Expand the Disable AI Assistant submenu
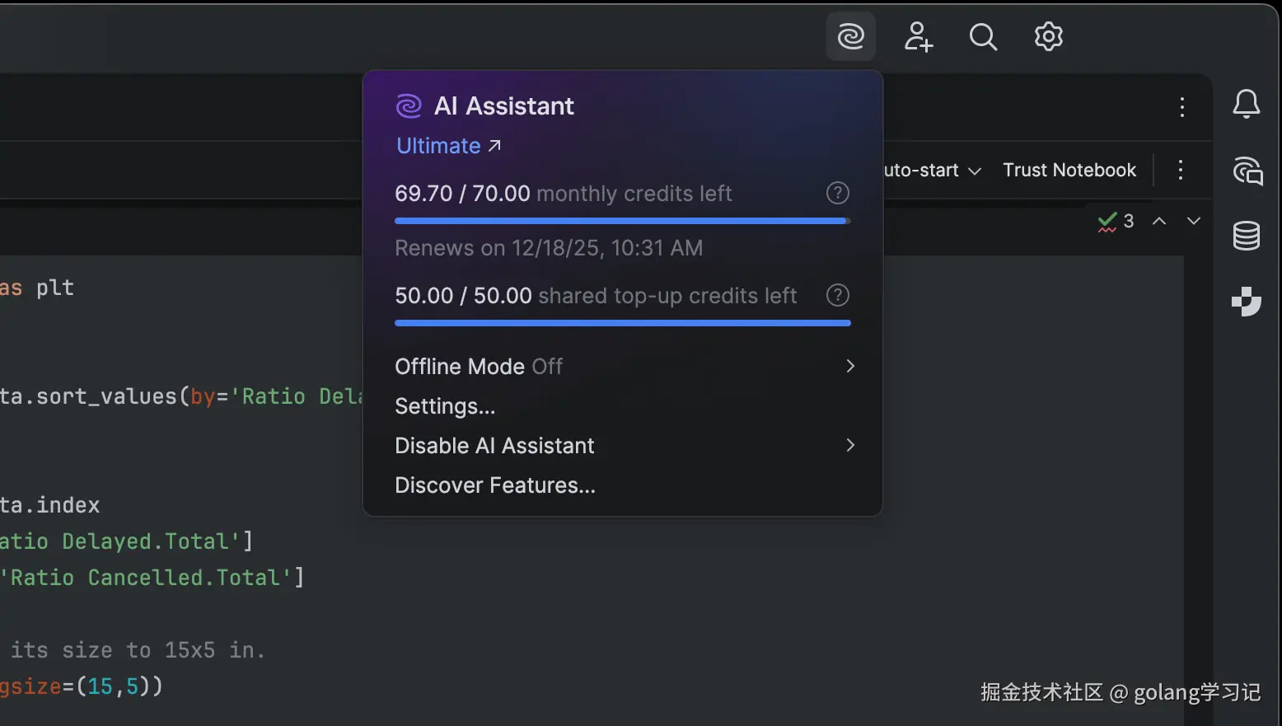The image size is (1282, 726). (850, 445)
